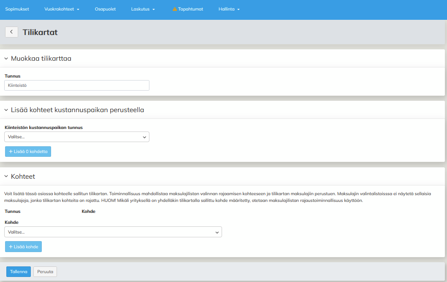447x282 pixels.
Task: Click the plus icon on Lisää kohde
Action: [x=11, y=247]
